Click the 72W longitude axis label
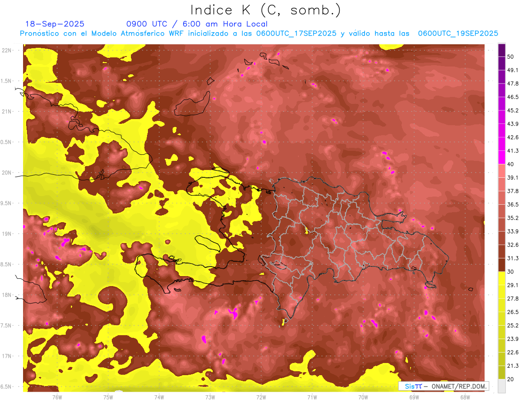Image resolution: width=522 pixels, height=403 pixels. 261,396
